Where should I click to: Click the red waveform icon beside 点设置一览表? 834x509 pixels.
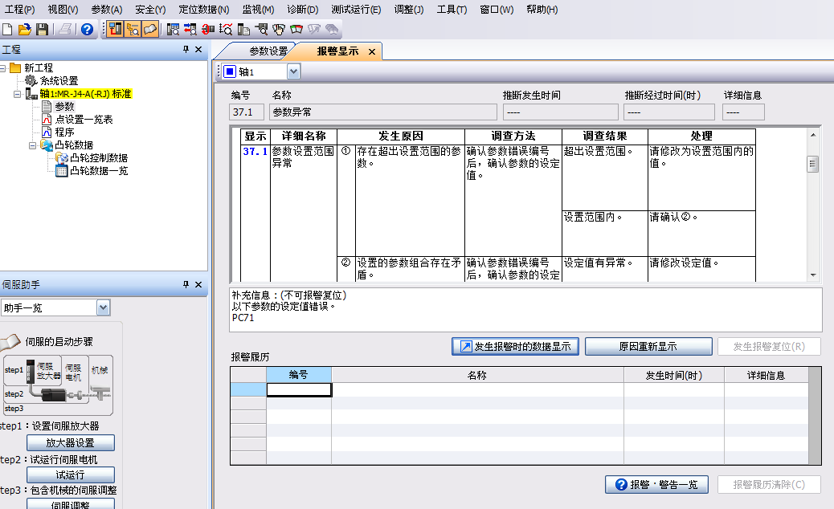point(47,120)
